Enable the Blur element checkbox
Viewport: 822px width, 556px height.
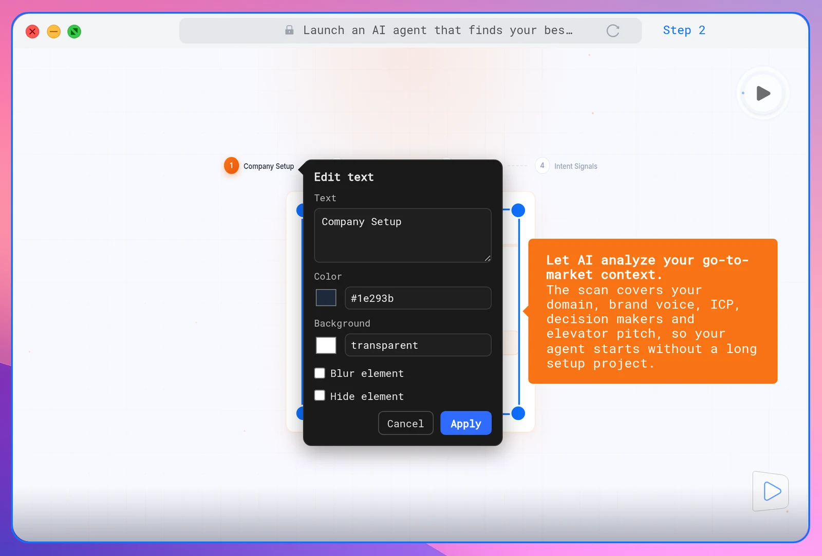pyautogui.click(x=320, y=373)
